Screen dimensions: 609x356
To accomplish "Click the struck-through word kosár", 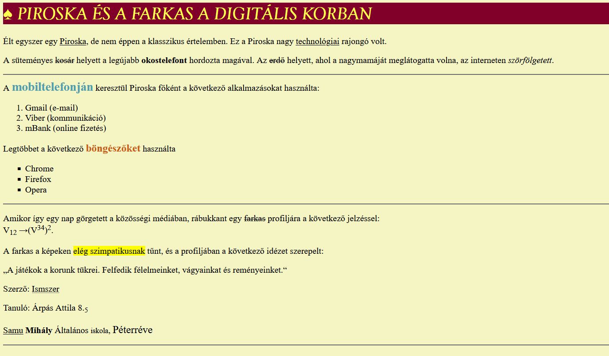I will (64, 60).
